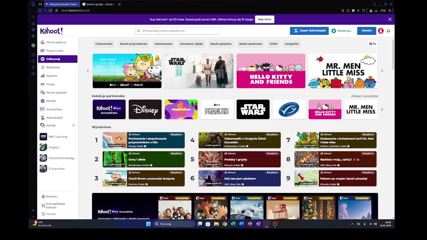Open Grupy from the sidebar
Screen dimensions: 427x240
pos(57,84)
